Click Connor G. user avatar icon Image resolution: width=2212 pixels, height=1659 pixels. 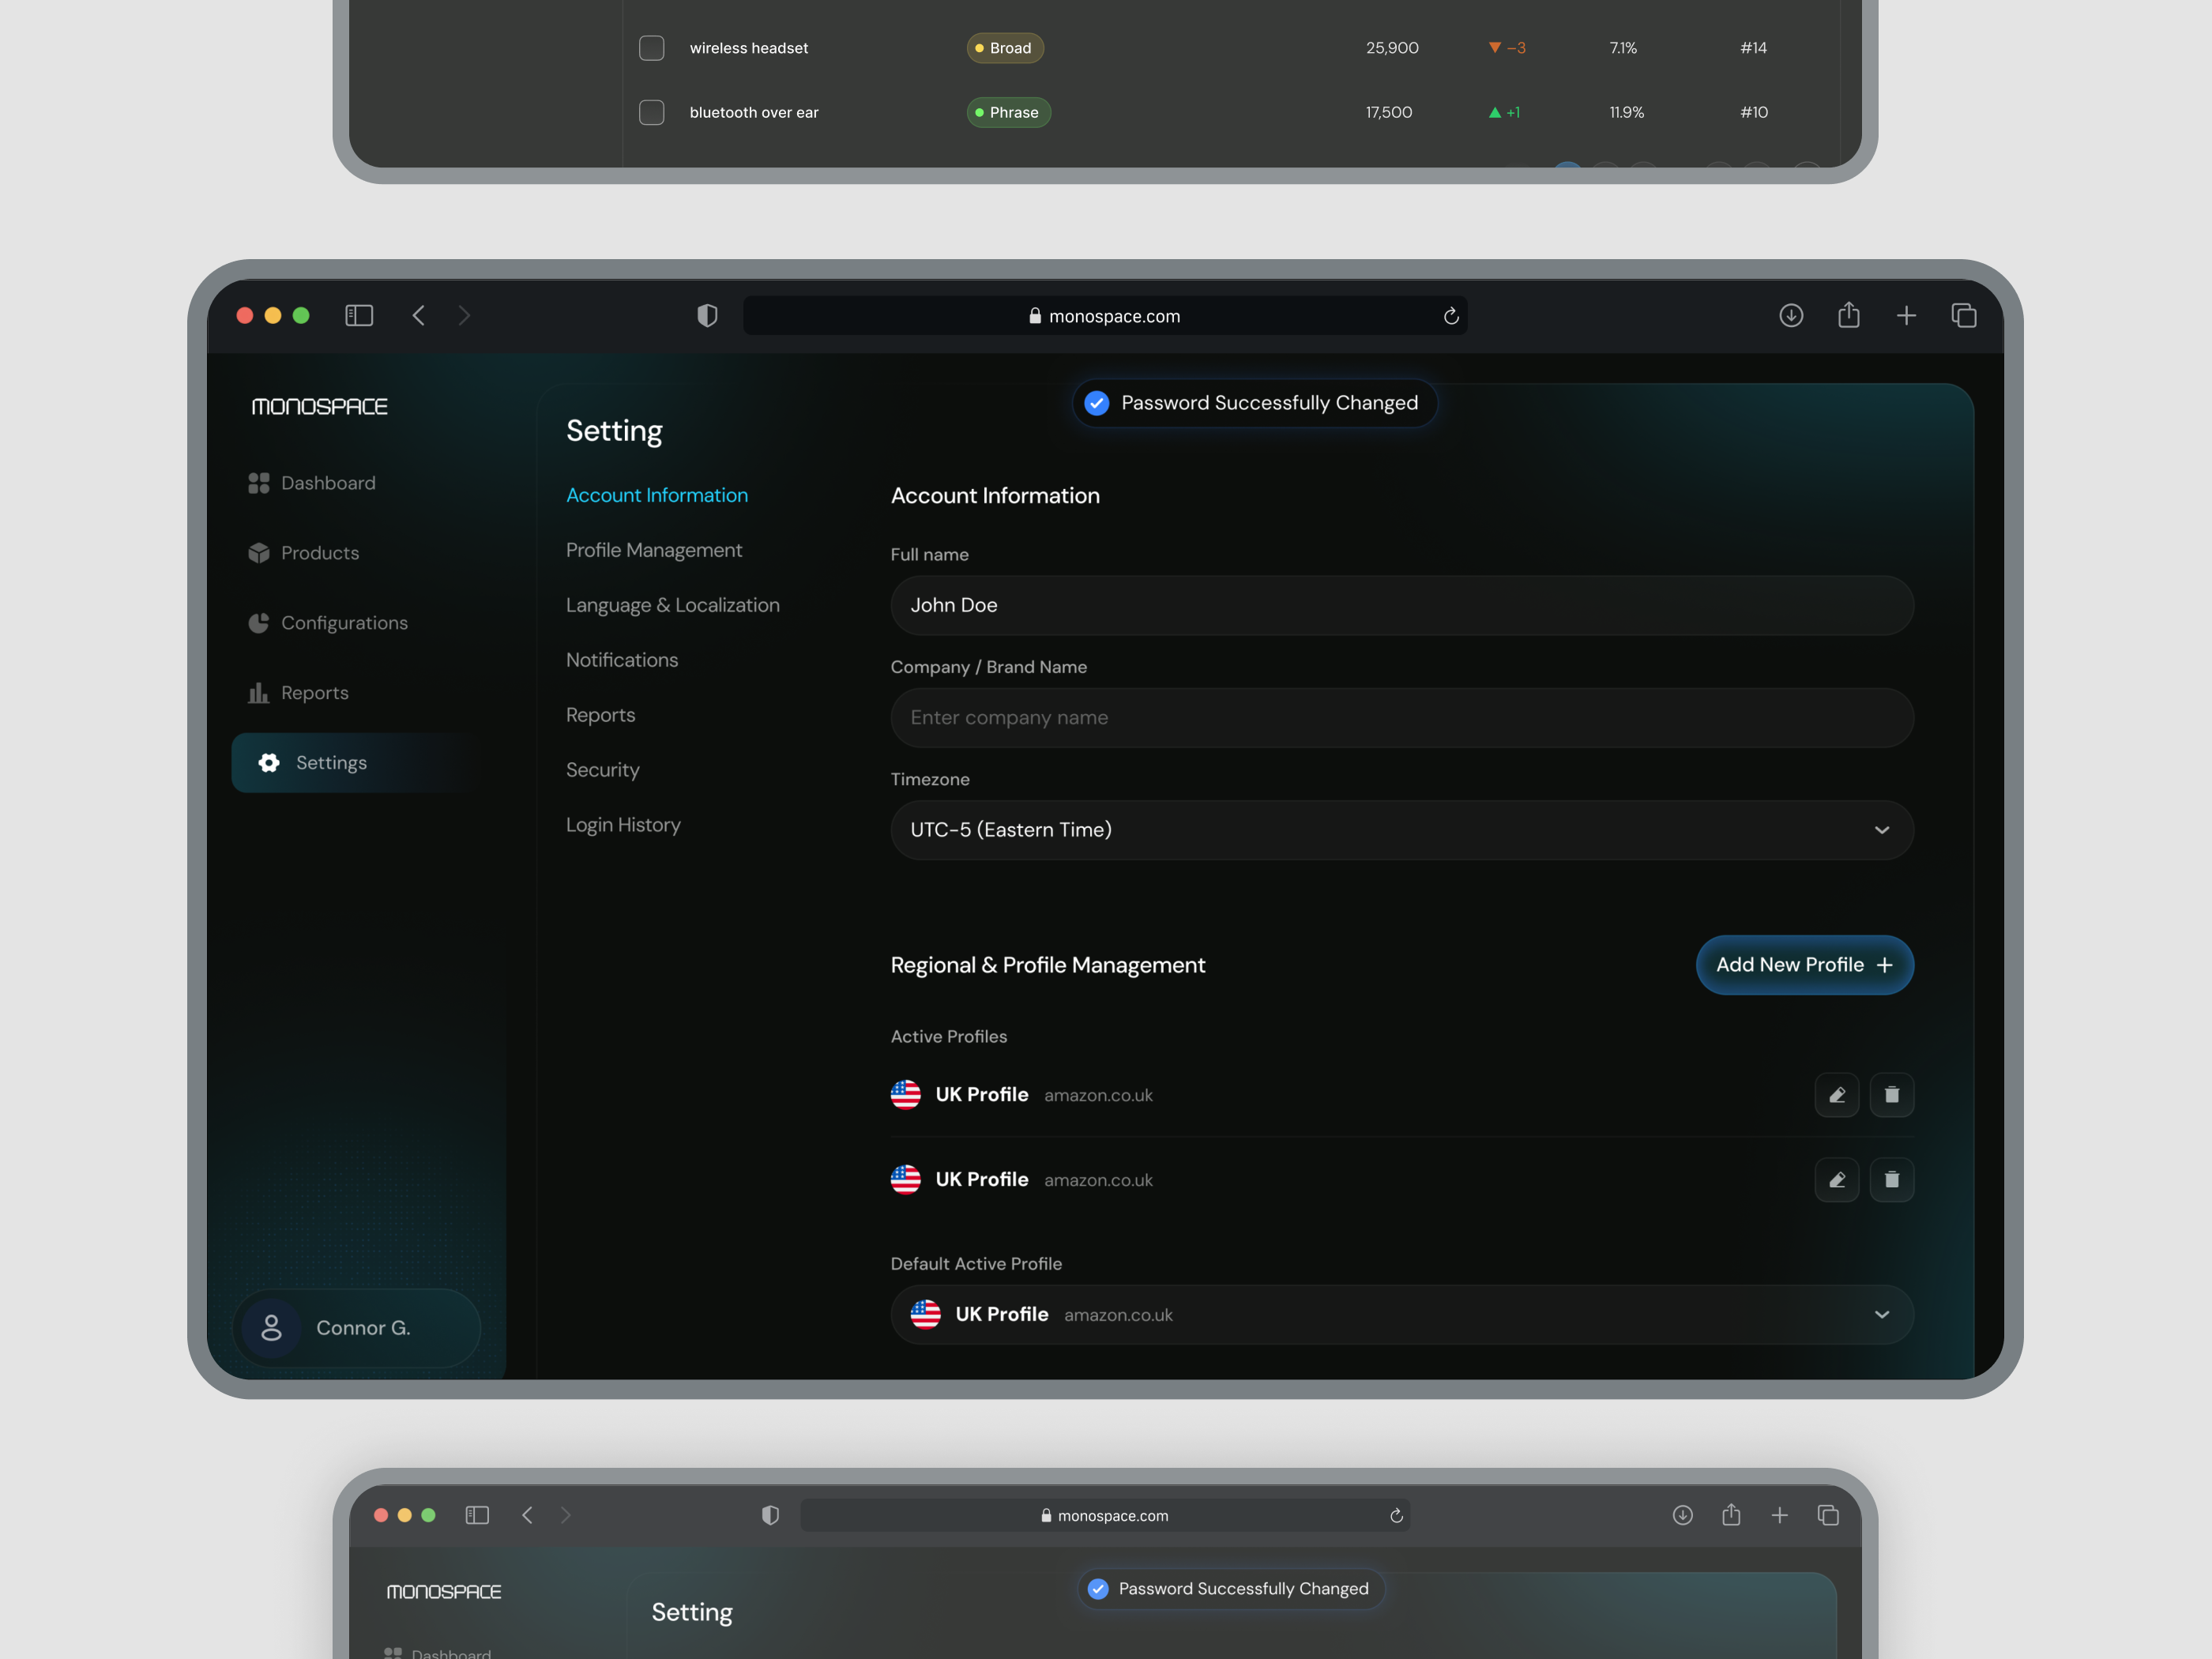tap(271, 1328)
